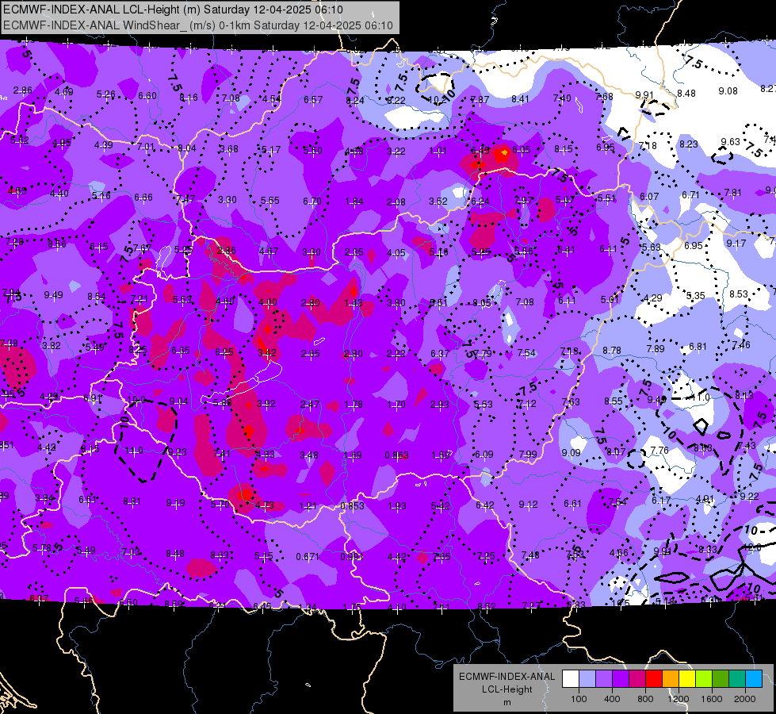
Task: Click the grid point value '6.57'
Action: [313, 100]
